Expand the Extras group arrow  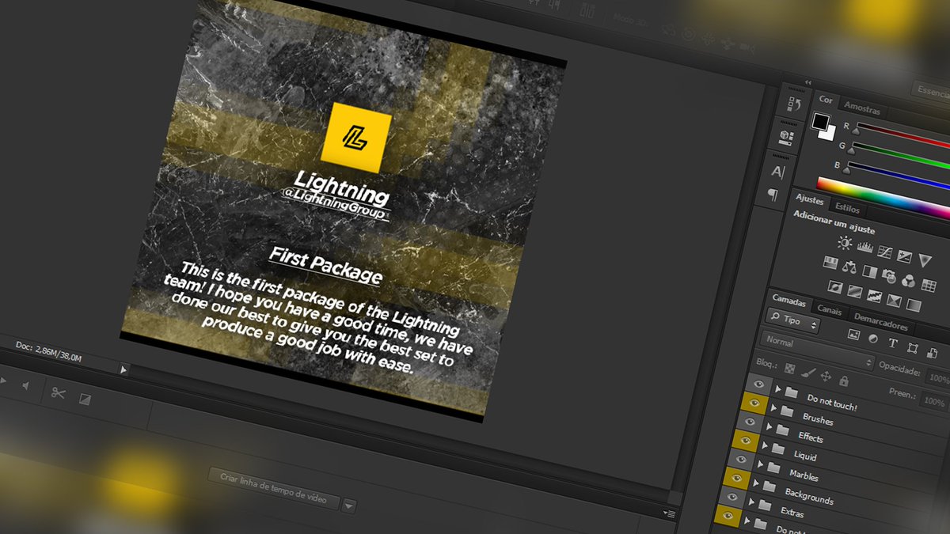750,503
